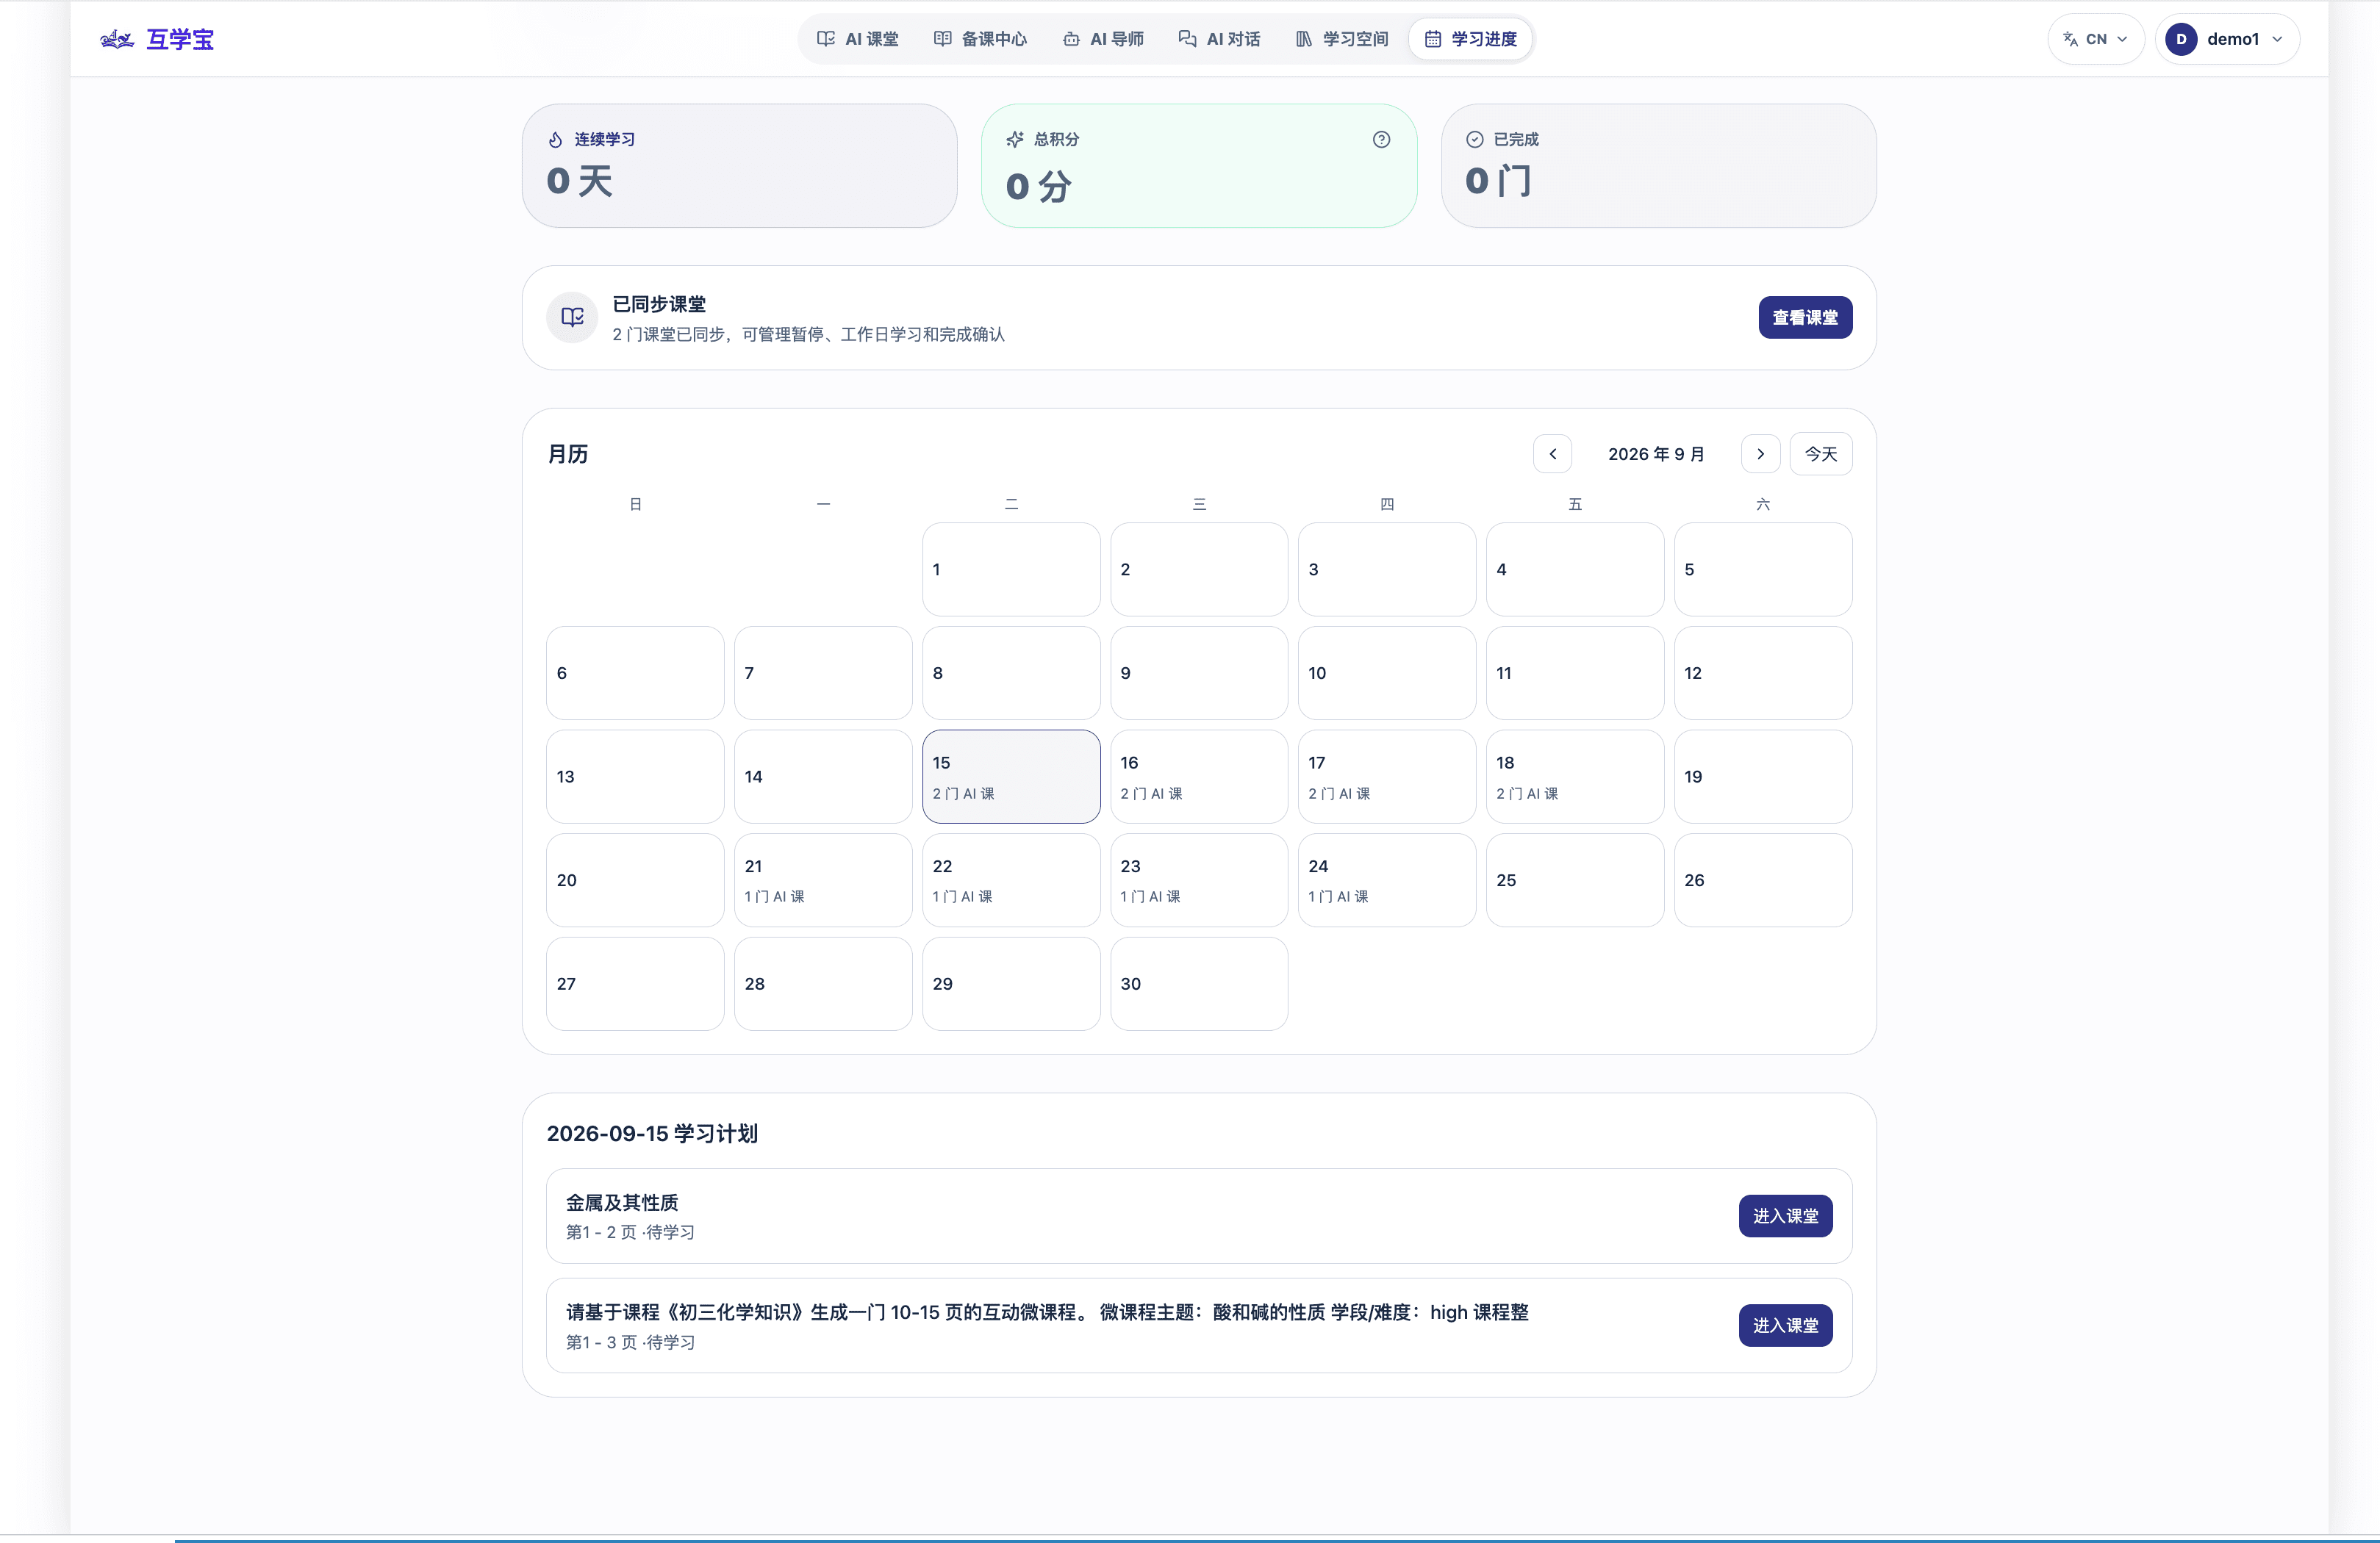Viewport: 2380px width, 1543px height.
Task: Click the checkmark circle icon beside 已完成
Action: (x=1474, y=139)
